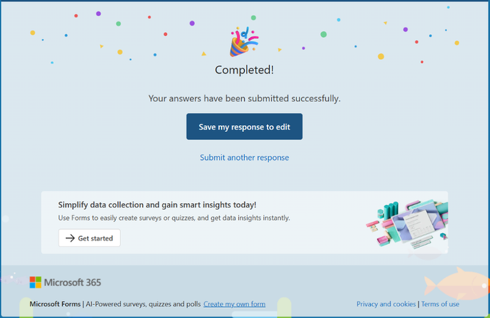
Task: Click the large yellow confetti dot at right
Action: [381, 56]
